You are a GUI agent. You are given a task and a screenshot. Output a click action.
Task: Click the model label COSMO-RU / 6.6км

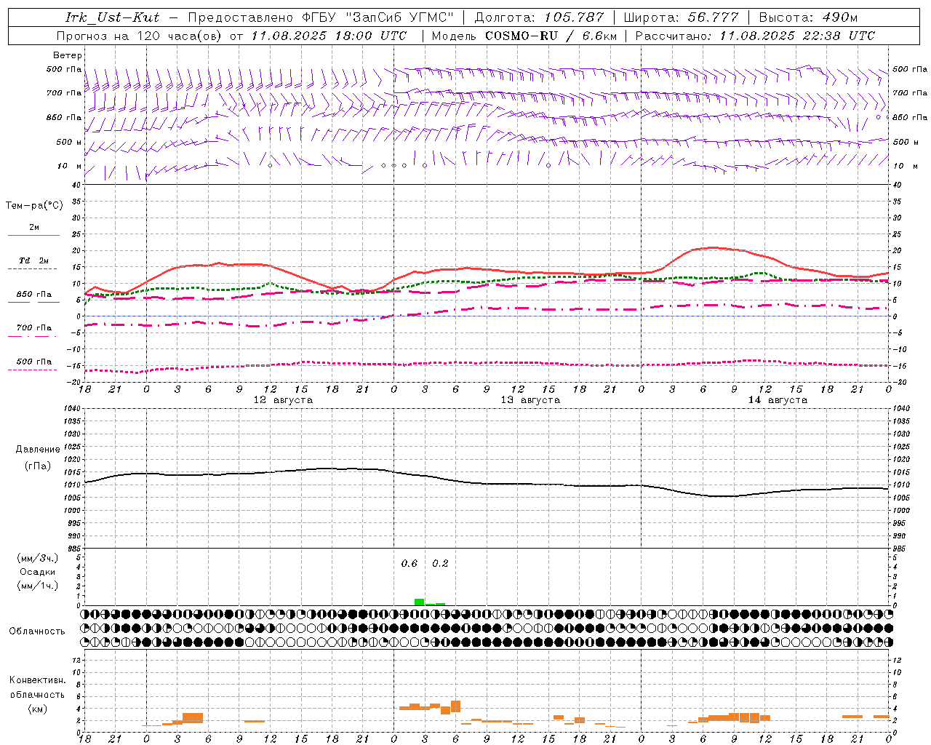pos(551,36)
